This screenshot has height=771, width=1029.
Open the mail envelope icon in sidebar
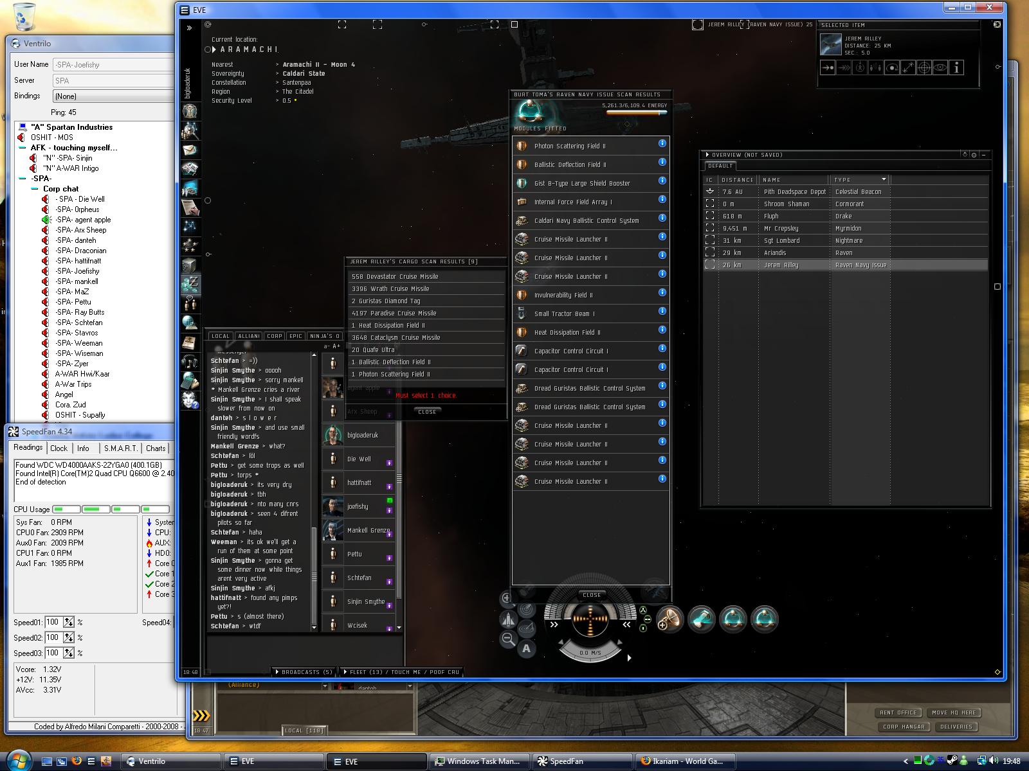190,150
